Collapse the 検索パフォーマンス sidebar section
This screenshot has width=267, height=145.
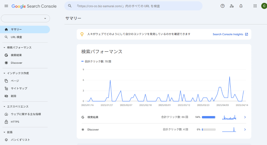click(5, 48)
